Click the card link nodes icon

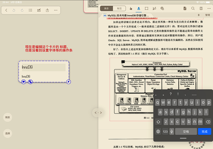point(30,82)
